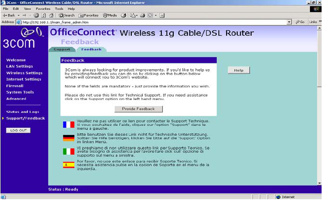322x200 pixels.
Task: Click the browser Back button
Action: coord(8,15)
